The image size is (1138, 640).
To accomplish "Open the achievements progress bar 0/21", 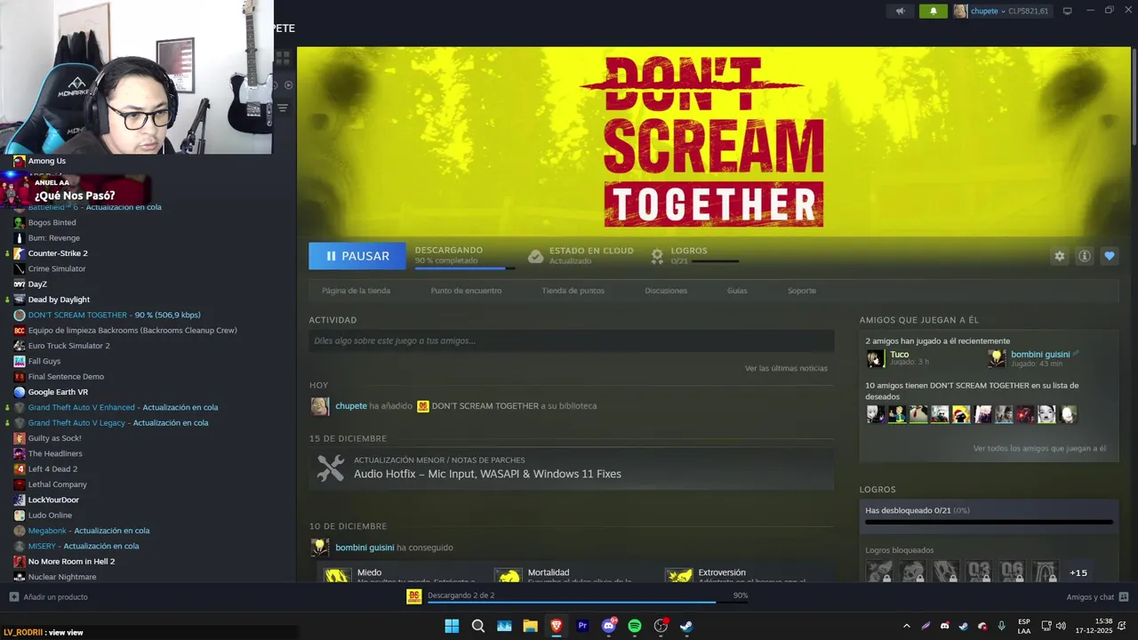I will point(989,523).
